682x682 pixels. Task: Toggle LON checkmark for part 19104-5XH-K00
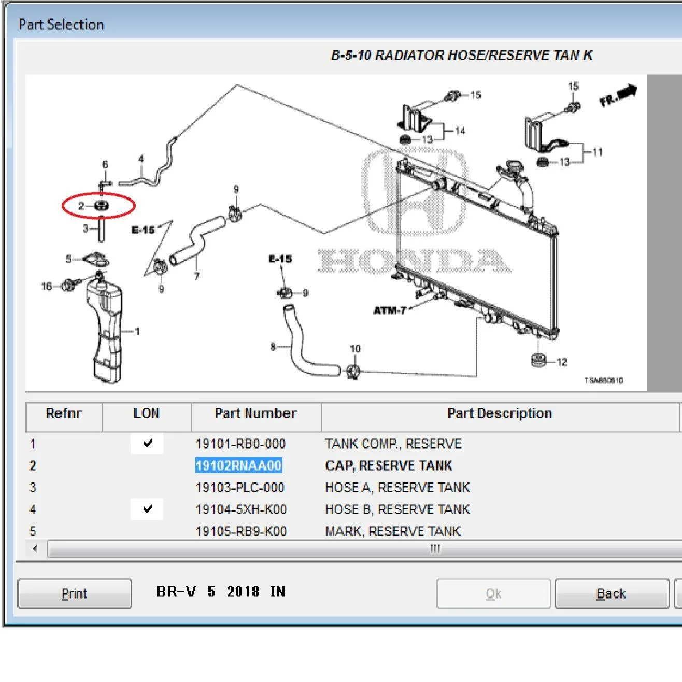point(147,509)
